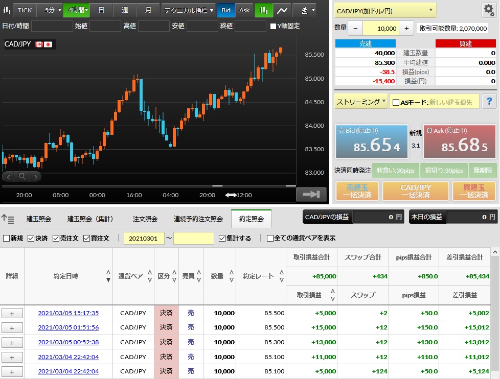Enable the ASモード checkbox

click(x=396, y=102)
